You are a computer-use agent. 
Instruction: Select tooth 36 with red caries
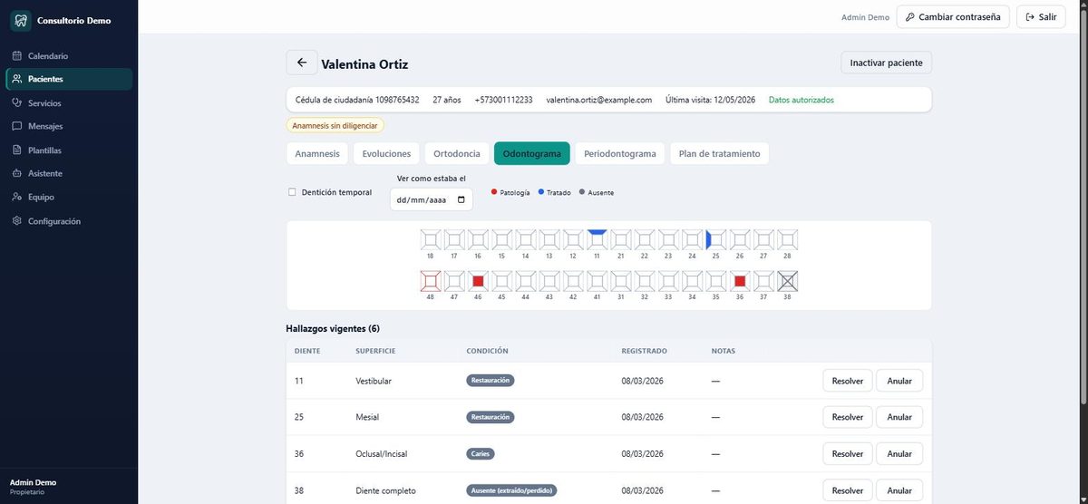click(x=740, y=281)
